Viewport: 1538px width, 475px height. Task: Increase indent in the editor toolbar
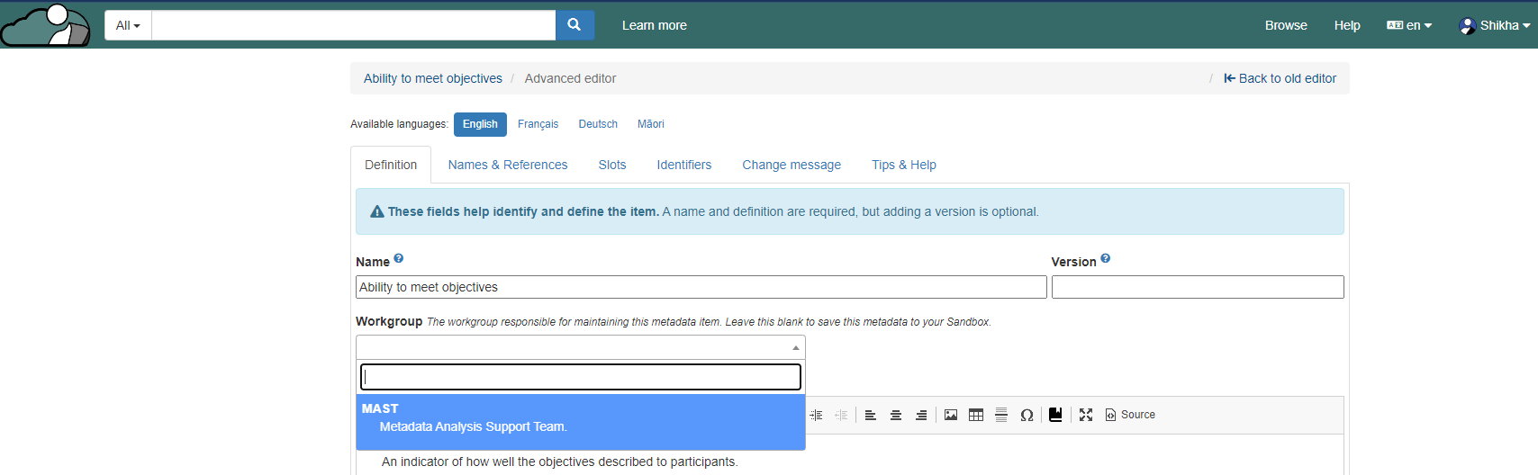(x=816, y=415)
